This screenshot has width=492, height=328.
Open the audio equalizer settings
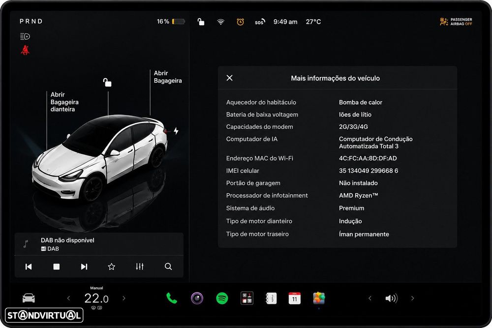[x=140, y=267]
